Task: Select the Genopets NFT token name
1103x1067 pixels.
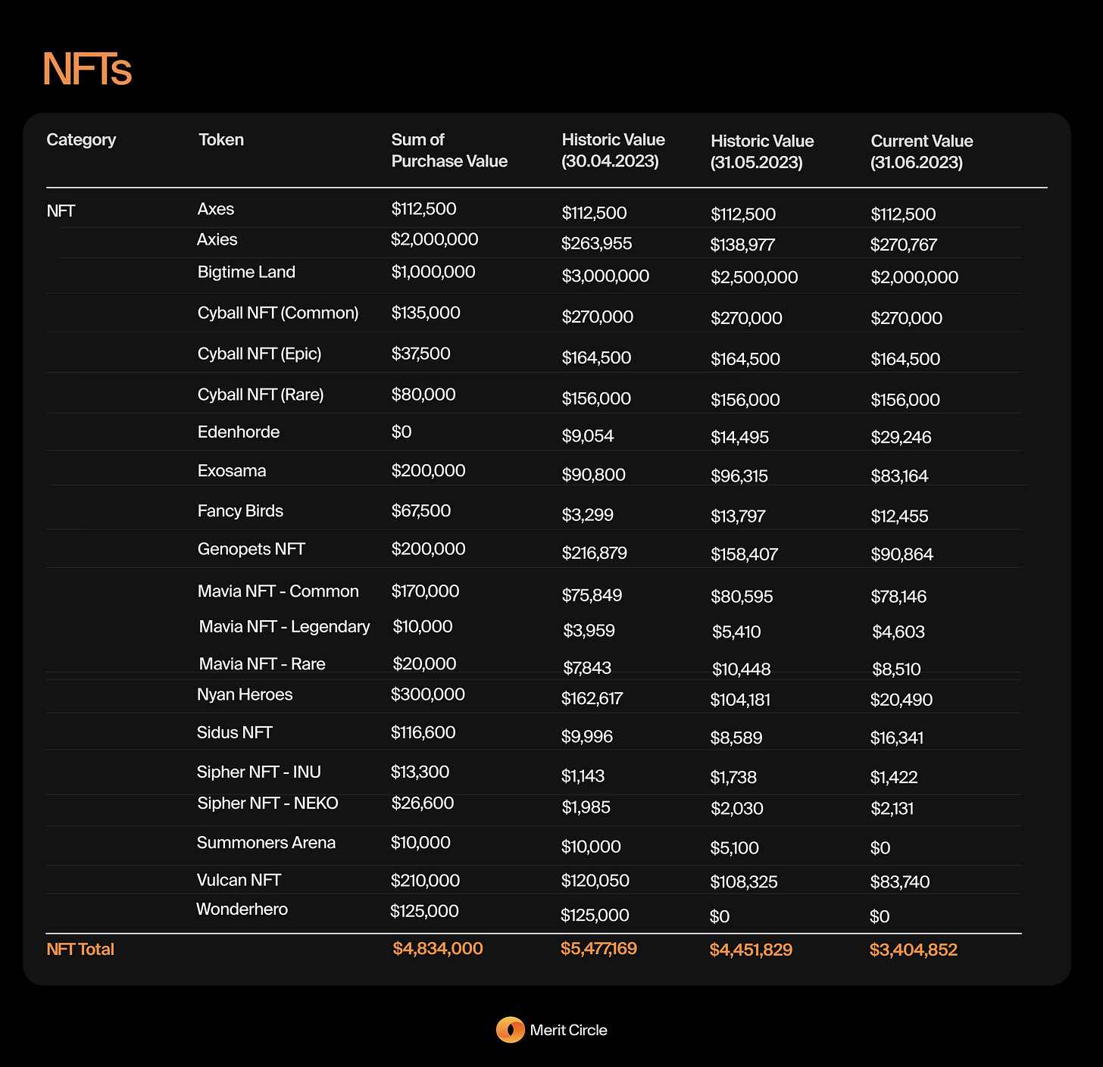Action: click(251, 549)
